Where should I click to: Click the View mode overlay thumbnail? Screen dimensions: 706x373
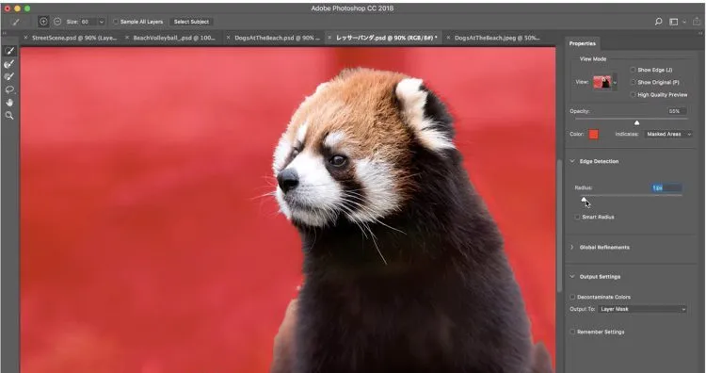(602, 83)
